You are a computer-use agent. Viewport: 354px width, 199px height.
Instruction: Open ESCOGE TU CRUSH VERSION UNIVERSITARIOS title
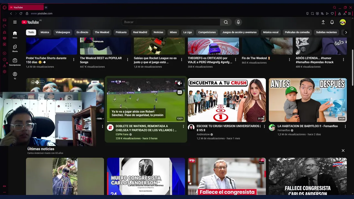coord(228,128)
